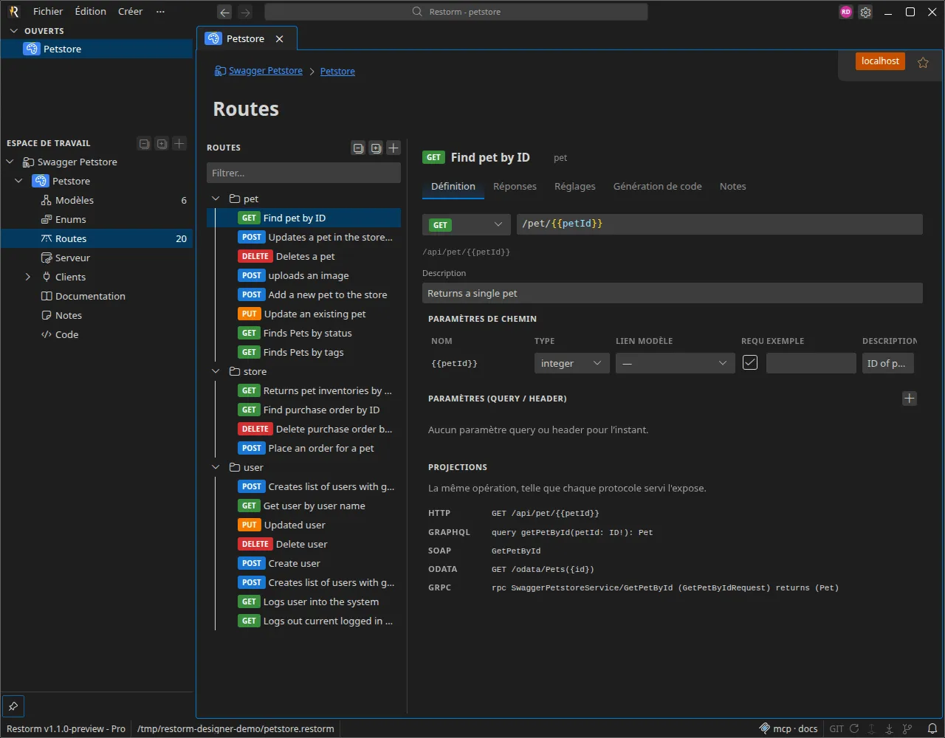Click the route path field /pet/{{petId}}

pyautogui.click(x=720, y=224)
